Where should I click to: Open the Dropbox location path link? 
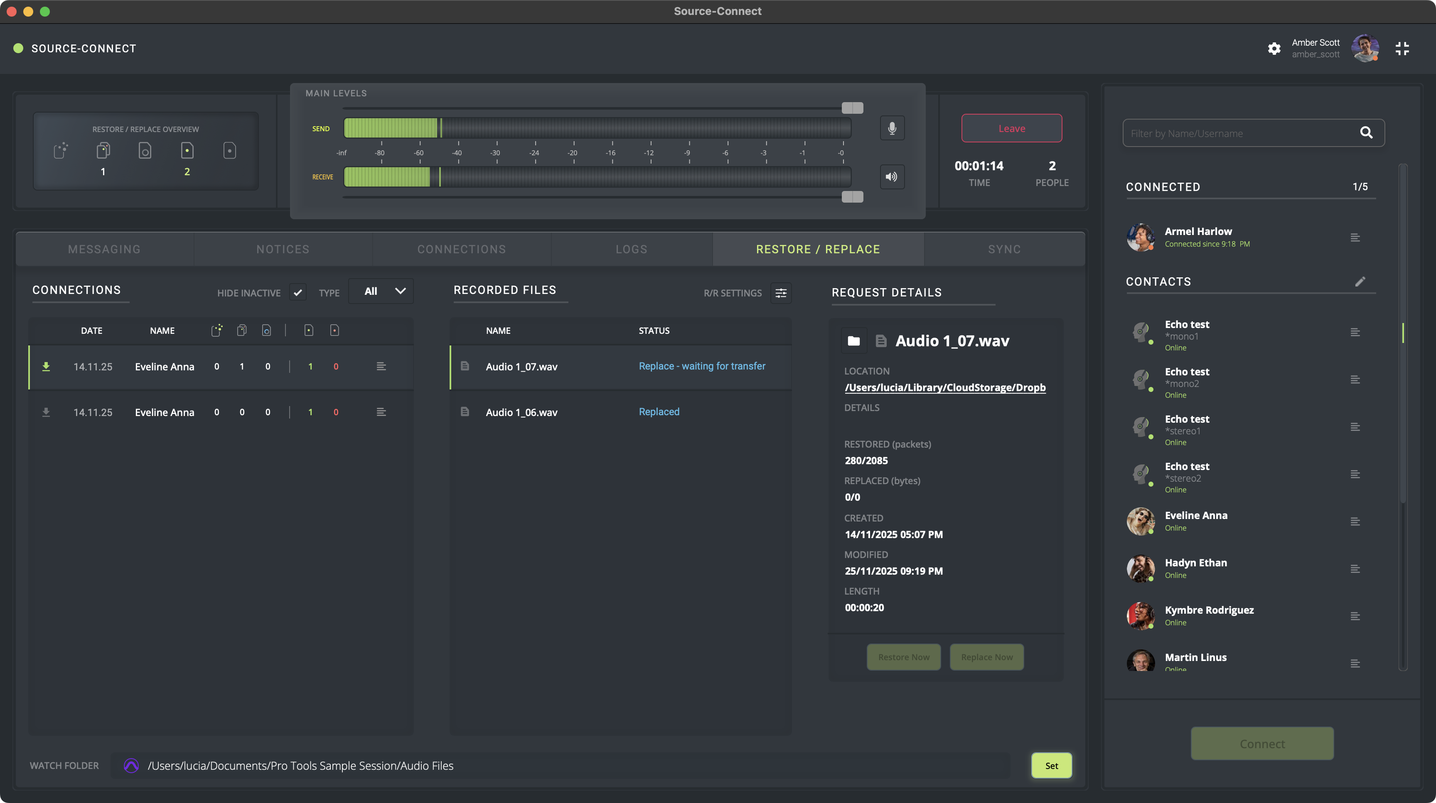click(945, 387)
